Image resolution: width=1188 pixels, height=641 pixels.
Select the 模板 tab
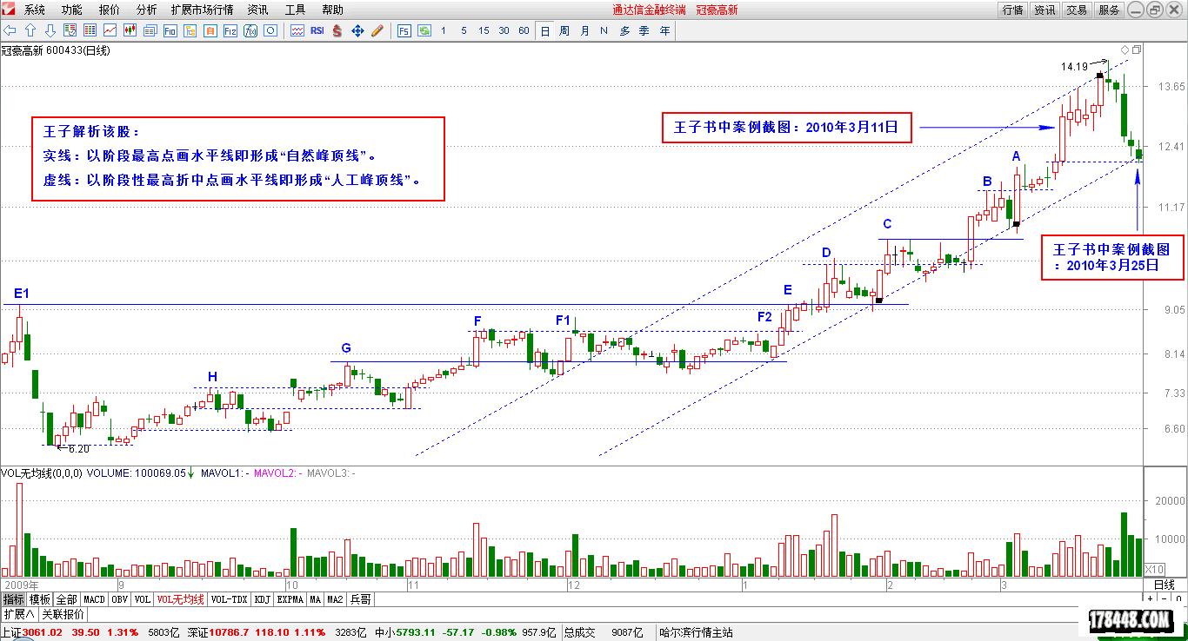(40, 599)
